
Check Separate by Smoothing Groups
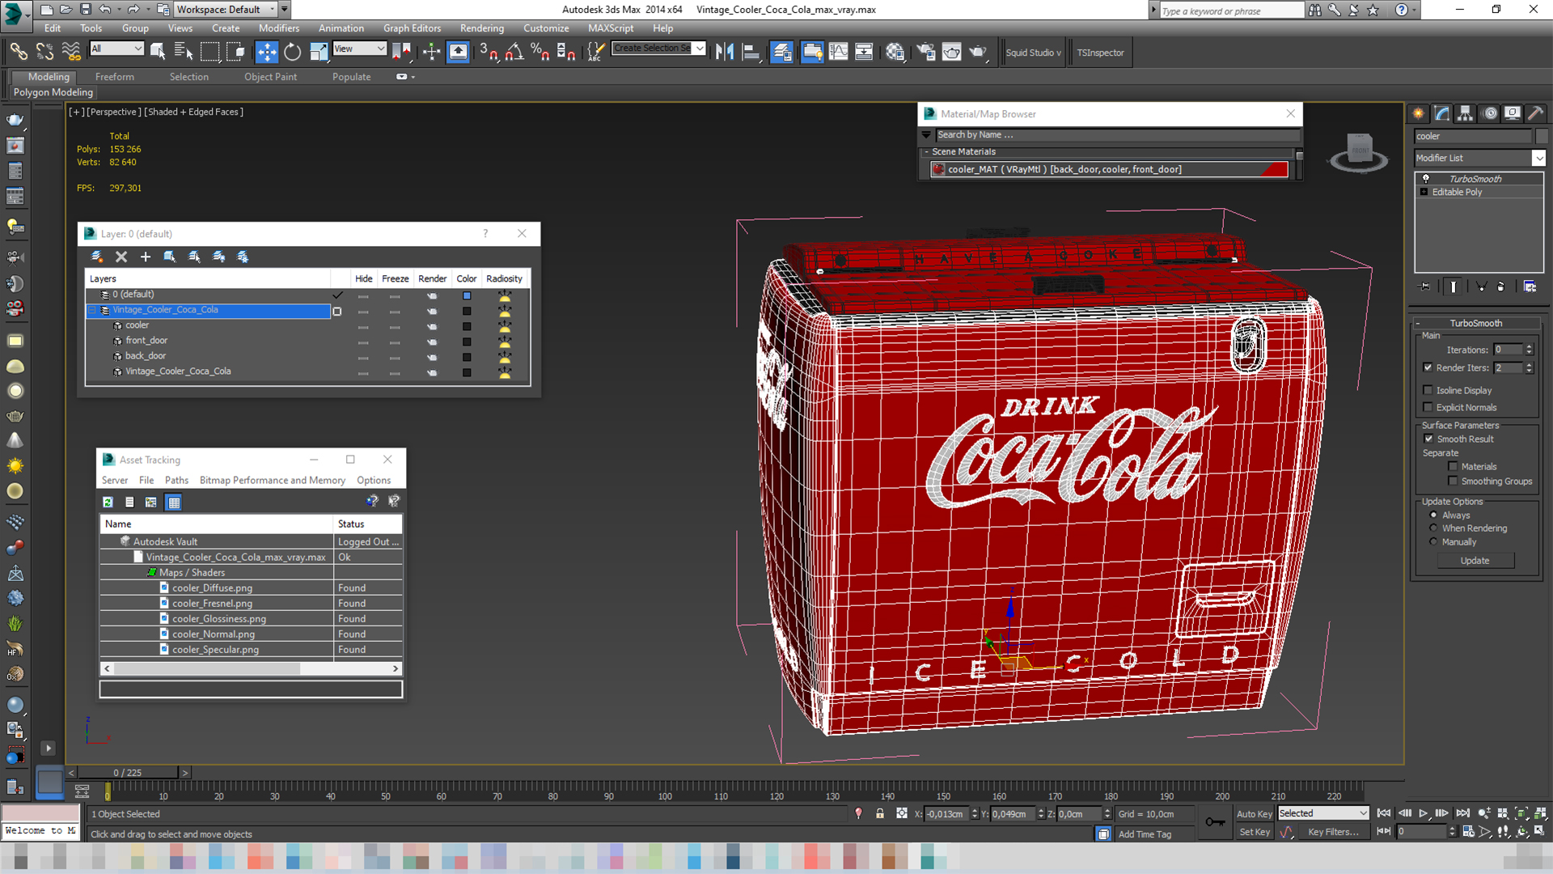tap(1453, 481)
